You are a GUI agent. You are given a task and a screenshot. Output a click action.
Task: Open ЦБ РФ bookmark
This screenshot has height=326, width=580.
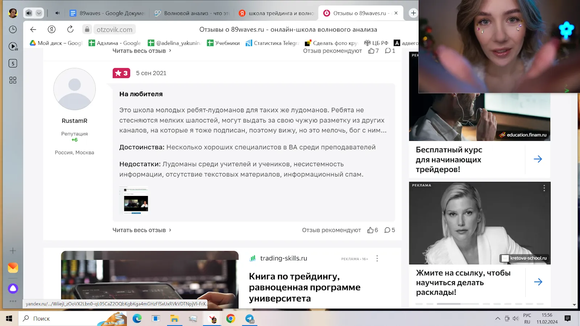[x=376, y=43]
